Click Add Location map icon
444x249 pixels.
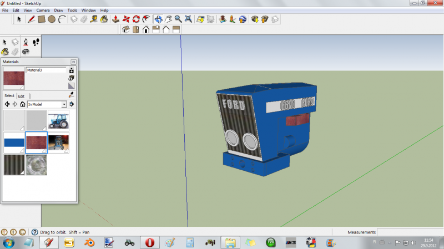coord(200,19)
